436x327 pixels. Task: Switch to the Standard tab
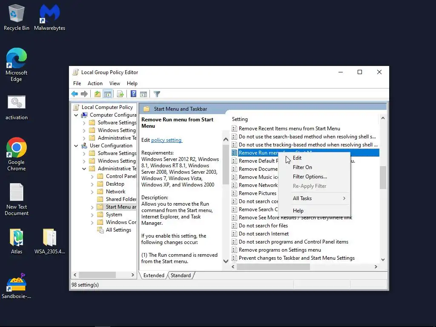click(x=181, y=275)
